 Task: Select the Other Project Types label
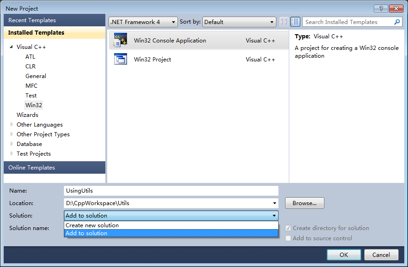tap(43, 134)
